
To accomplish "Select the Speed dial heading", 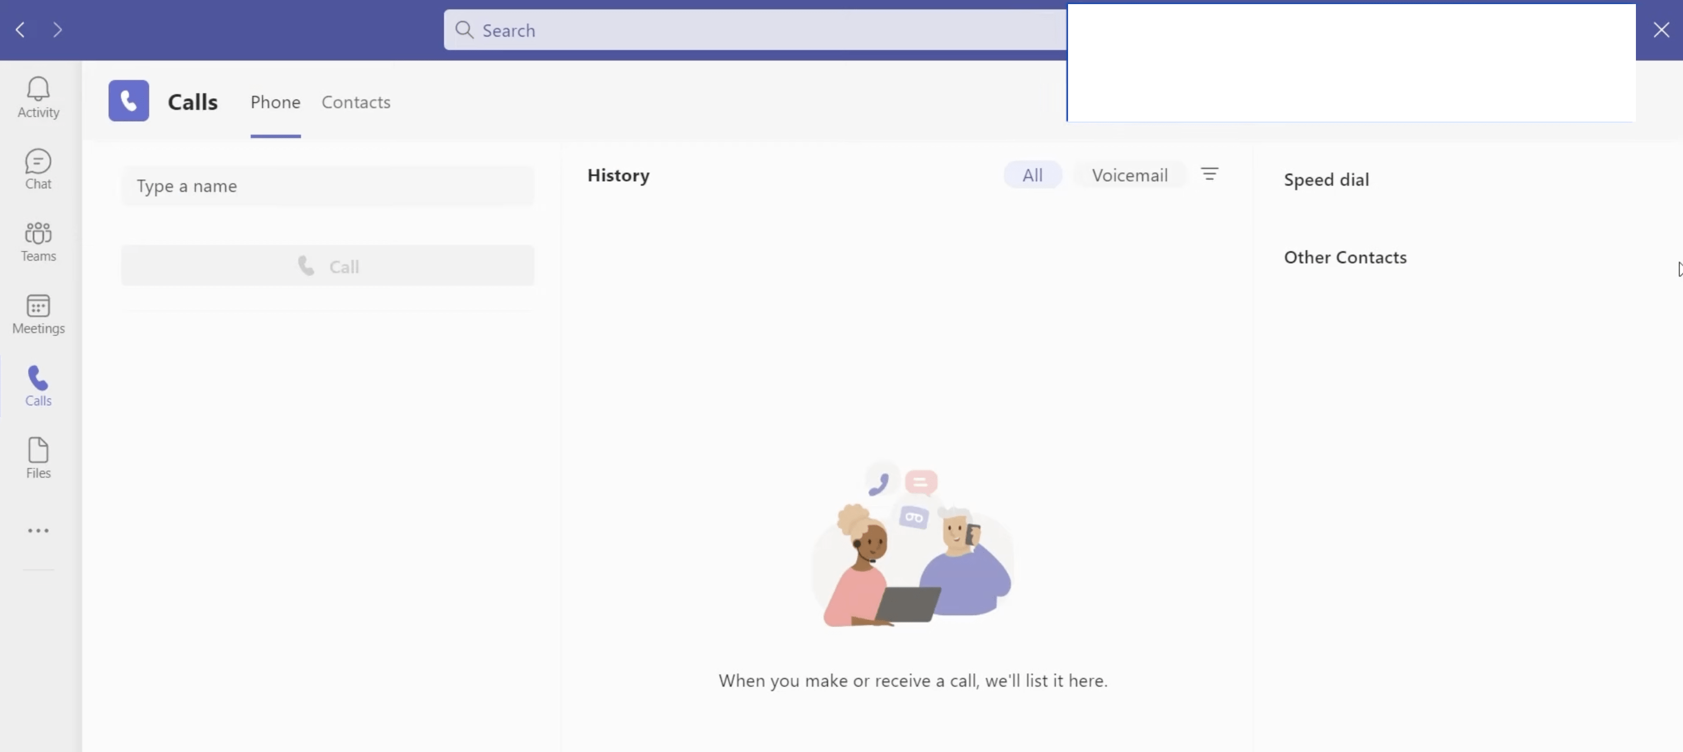I will click(1326, 180).
